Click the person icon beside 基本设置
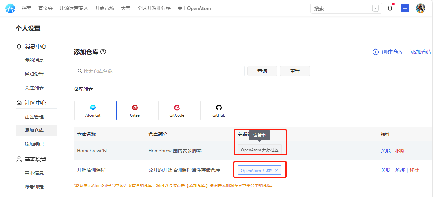 pos(19,159)
